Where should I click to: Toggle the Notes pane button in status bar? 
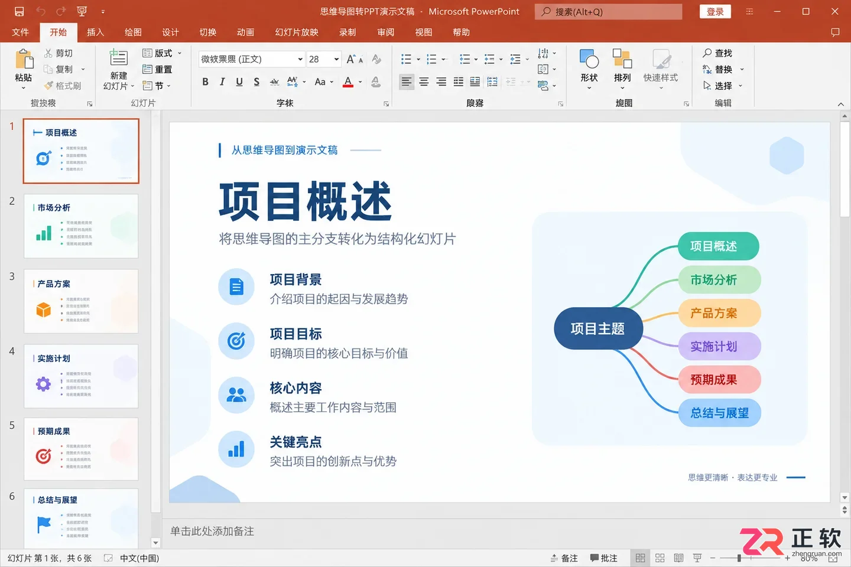[564, 558]
